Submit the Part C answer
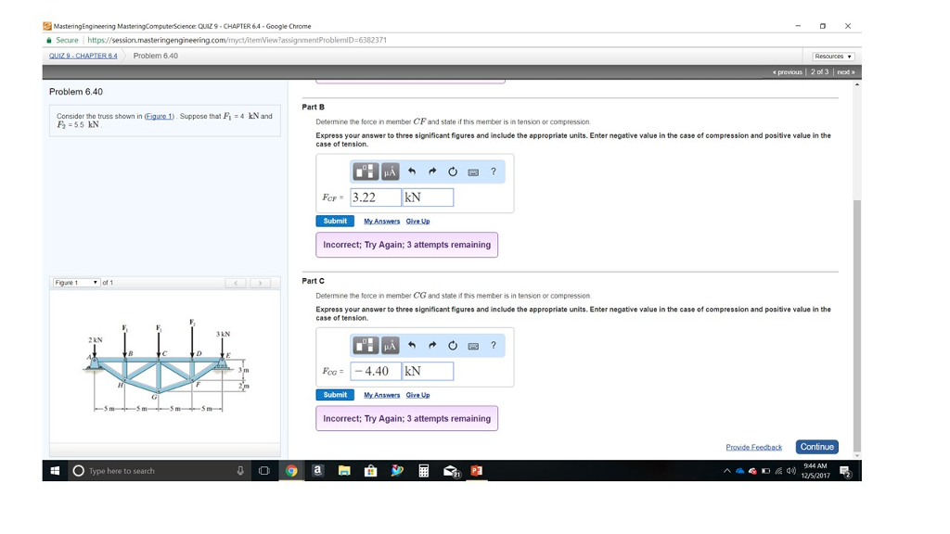Viewport: 950px width, 534px height. [334, 394]
